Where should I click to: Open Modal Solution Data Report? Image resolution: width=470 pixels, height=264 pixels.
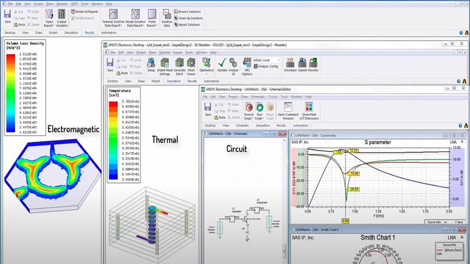coord(135,18)
